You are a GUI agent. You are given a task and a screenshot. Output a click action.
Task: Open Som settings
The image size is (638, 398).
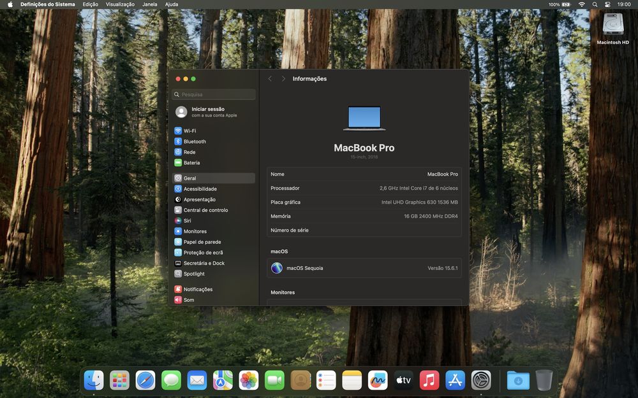coord(214,300)
